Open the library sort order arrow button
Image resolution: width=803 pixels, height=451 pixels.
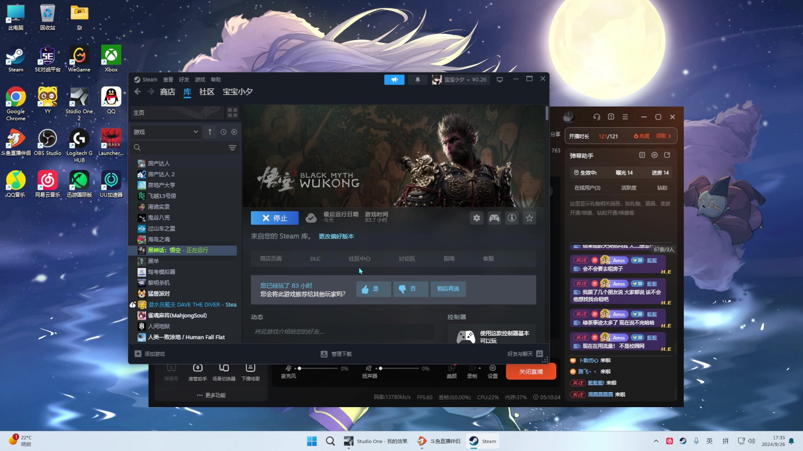click(x=210, y=132)
